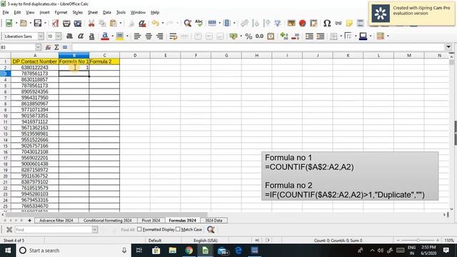Apply bold formatting

69,36
